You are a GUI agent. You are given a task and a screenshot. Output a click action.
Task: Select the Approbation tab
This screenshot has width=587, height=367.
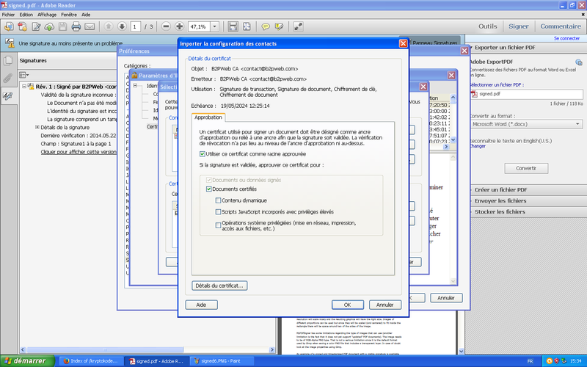tap(208, 117)
